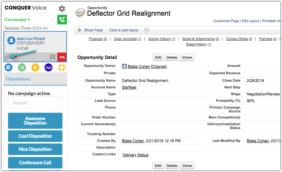
Task: Click bottom Delete button
Action: click(x=172, y=166)
